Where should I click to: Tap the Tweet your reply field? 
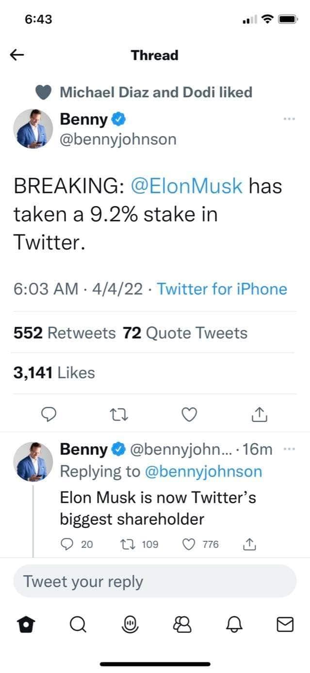click(x=154, y=582)
